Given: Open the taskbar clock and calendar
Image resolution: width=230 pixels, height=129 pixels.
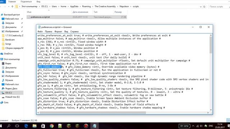Looking at the screenshot, I should pos(220,126).
